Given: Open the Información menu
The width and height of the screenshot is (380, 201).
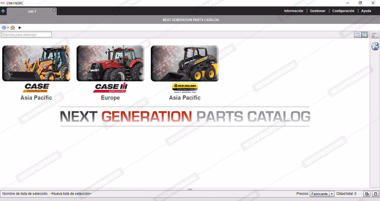Looking at the screenshot, I should [x=293, y=11].
